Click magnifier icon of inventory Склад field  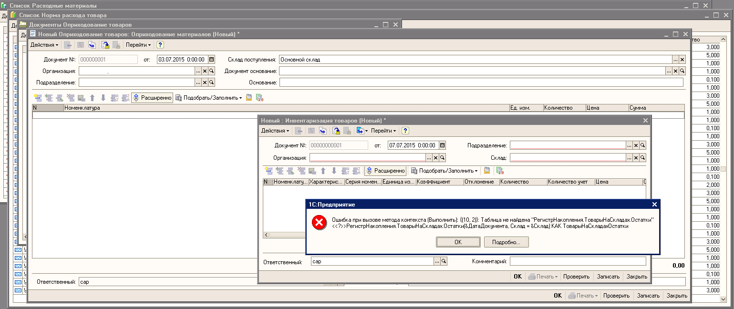coord(642,158)
